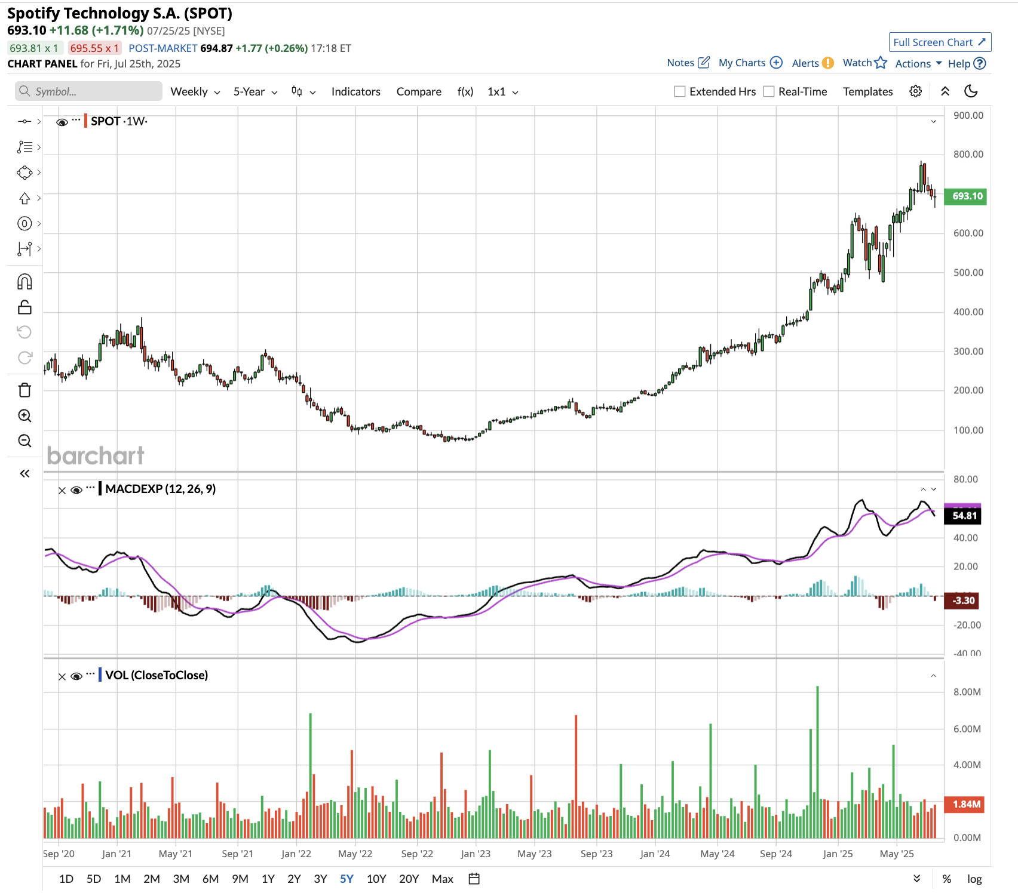The image size is (1018, 893).
Task: Open the chart type candlestick dropdown
Action: point(303,91)
